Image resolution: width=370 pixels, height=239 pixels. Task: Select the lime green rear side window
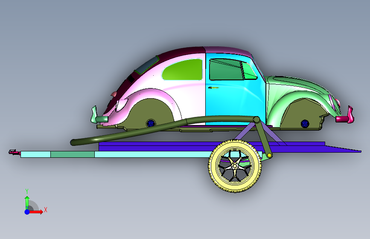(x=183, y=70)
